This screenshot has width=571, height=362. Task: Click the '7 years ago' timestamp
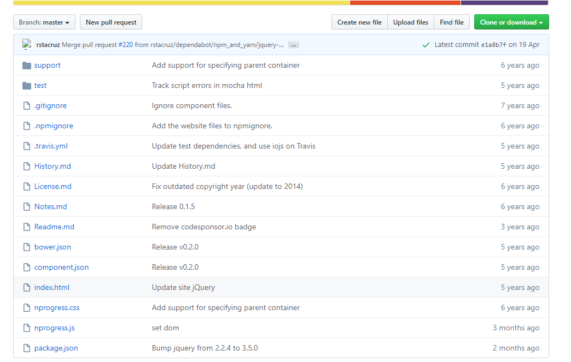coord(520,106)
